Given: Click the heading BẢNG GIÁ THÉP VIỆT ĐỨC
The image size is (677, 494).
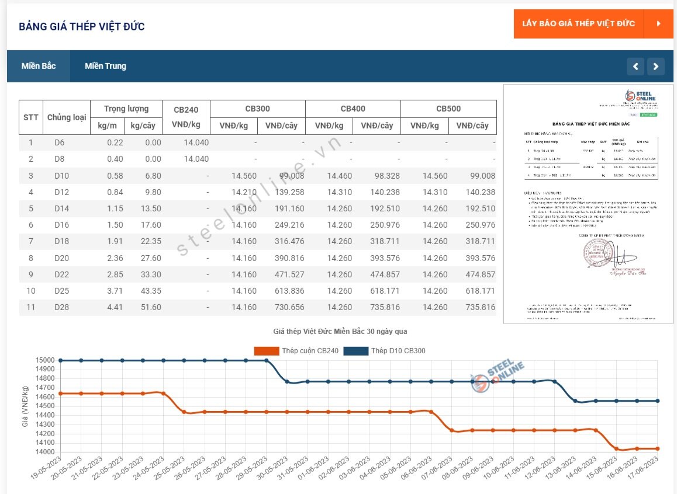Looking at the screenshot, I should (x=82, y=27).
